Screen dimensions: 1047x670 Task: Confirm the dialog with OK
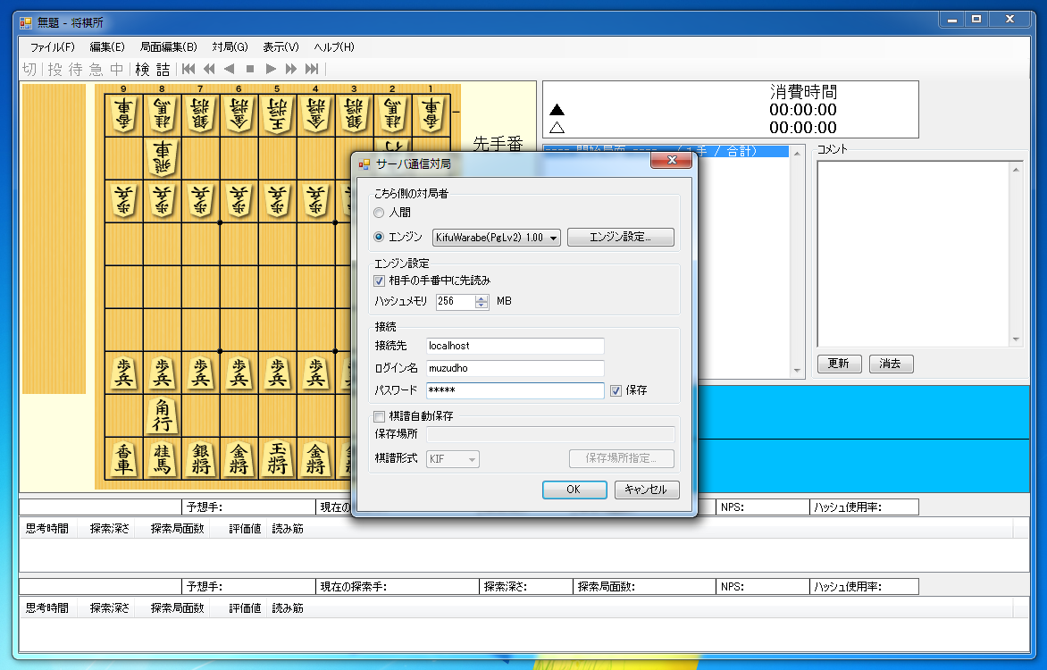[574, 490]
